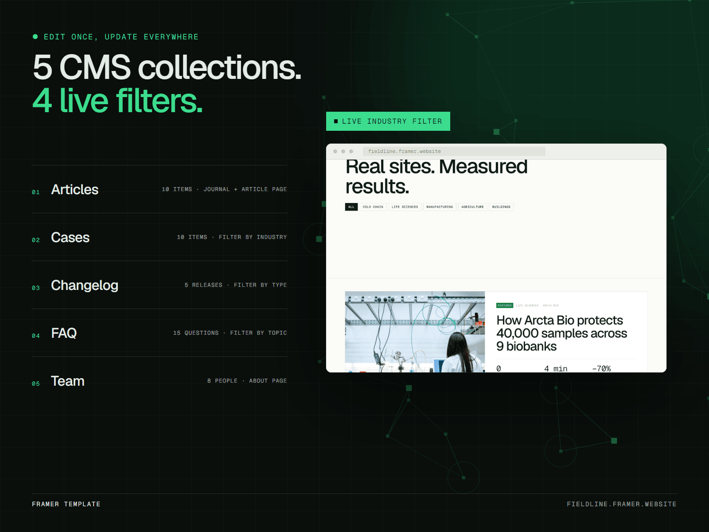Click the FEATURED badge on the case card
This screenshot has width=709, height=532.
coord(505,305)
